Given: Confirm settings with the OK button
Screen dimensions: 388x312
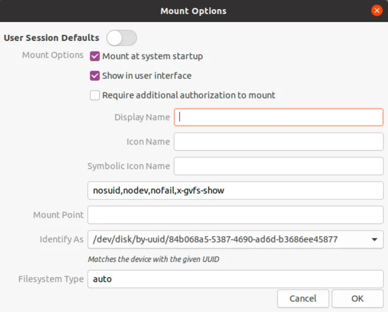Looking at the screenshot, I should [357, 298].
